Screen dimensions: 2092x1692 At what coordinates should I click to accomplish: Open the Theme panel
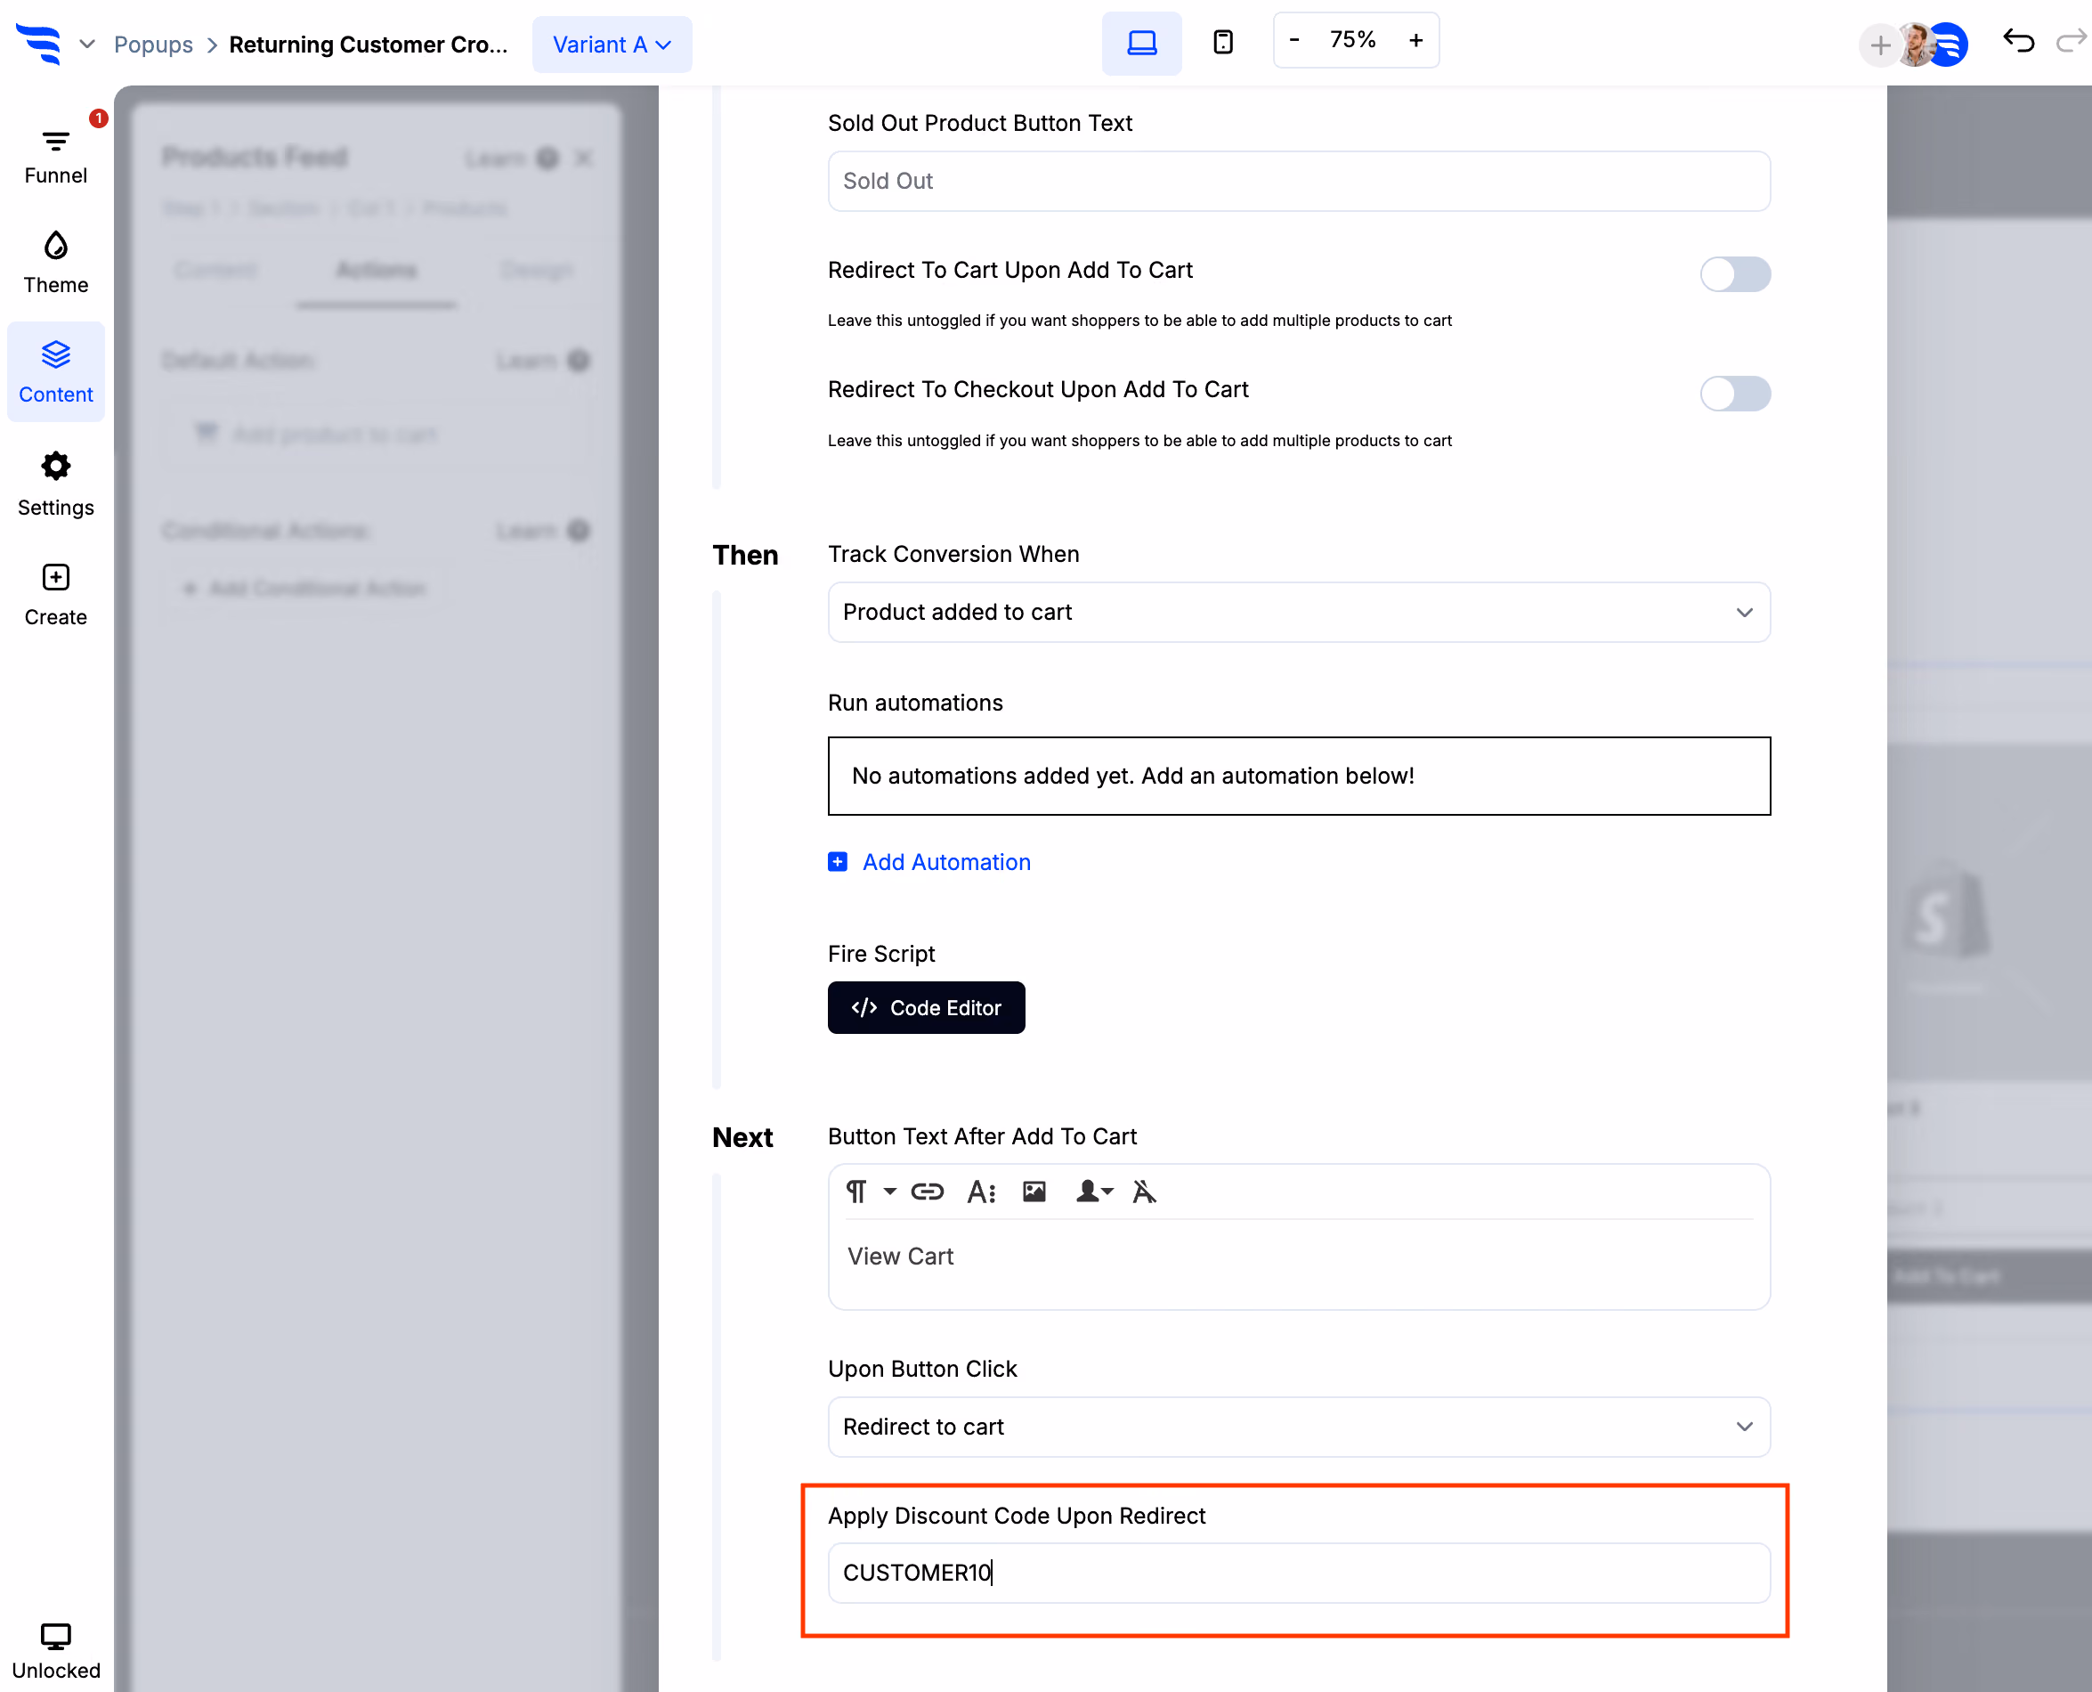55,264
